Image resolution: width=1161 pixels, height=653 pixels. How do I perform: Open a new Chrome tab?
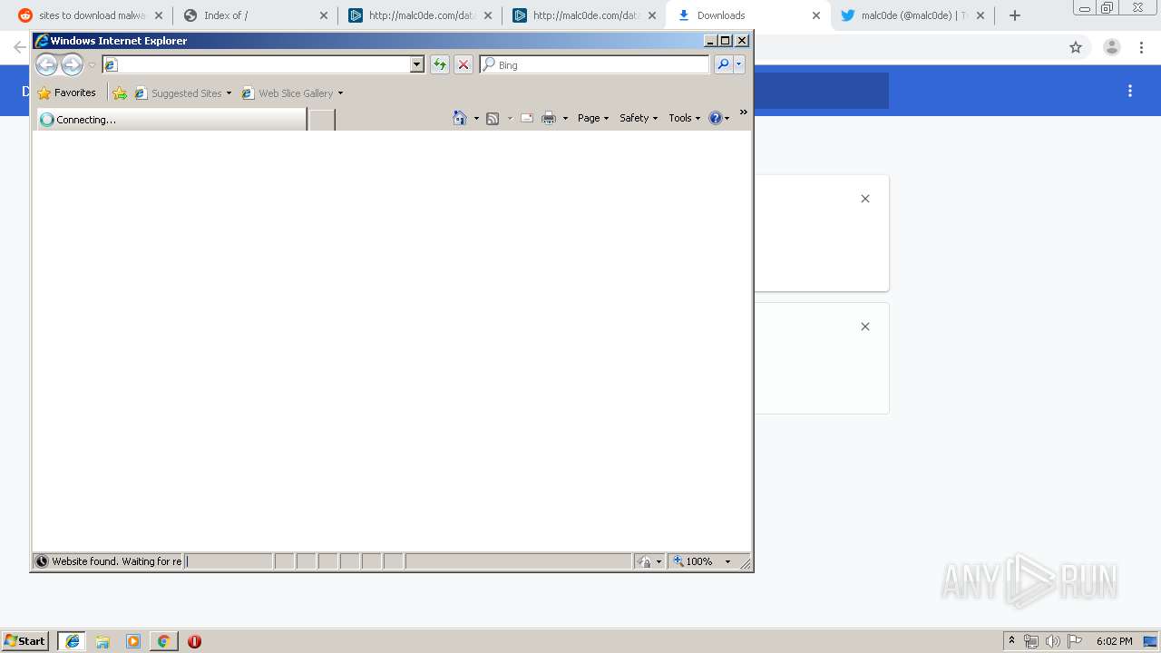[1015, 15]
